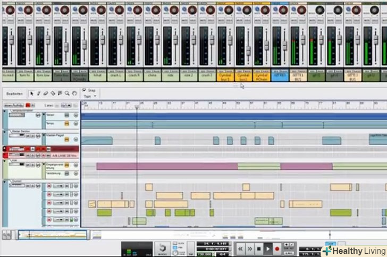Start playback with the play button

pyautogui.click(x=268, y=249)
